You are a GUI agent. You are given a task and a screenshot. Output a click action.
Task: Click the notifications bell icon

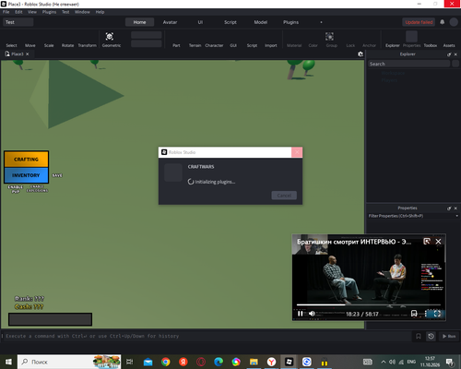(x=443, y=22)
